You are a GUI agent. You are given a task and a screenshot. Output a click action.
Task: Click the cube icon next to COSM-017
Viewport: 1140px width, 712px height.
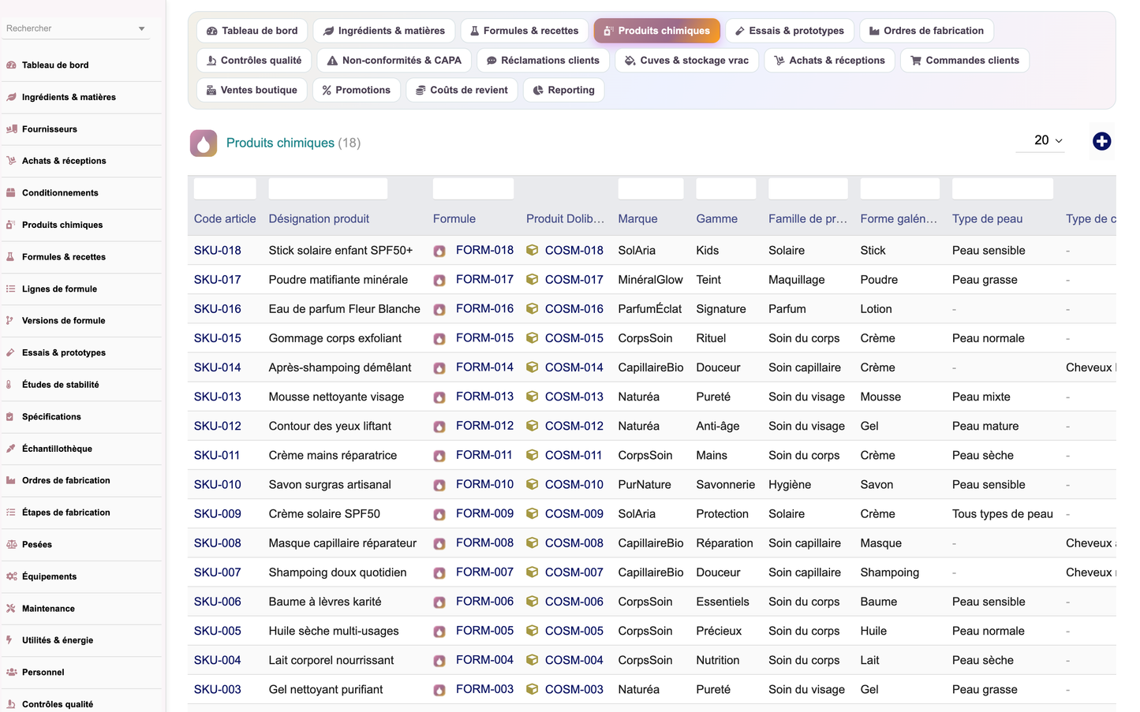(x=533, y=279)
